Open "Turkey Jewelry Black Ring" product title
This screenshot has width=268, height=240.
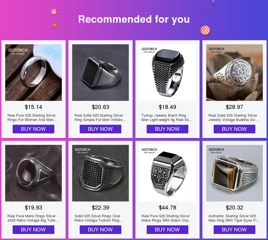point(166,118)
